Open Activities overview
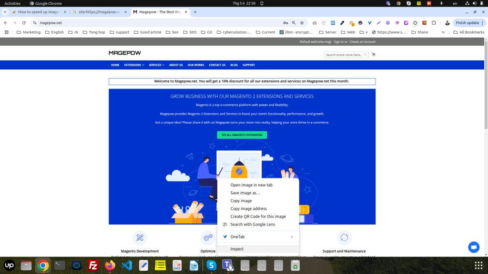The height and width of the screenshot is (274, 488). click(12, 3)
